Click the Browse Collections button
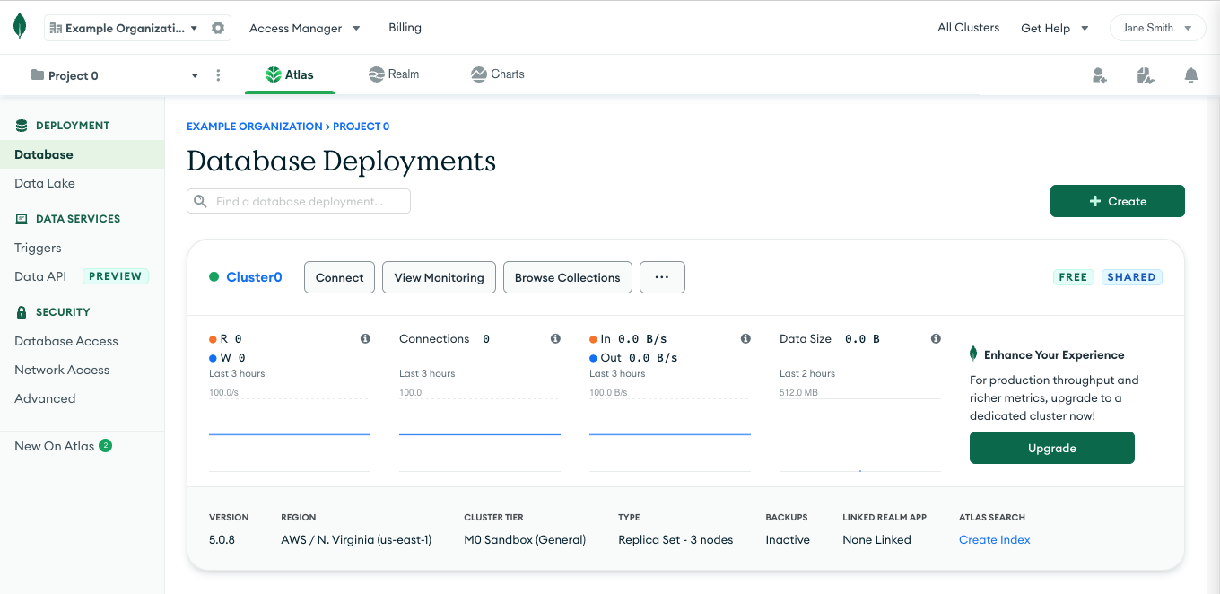This screenshot has height=594, width=1220. pyautogui.click(x=567, y=277)
